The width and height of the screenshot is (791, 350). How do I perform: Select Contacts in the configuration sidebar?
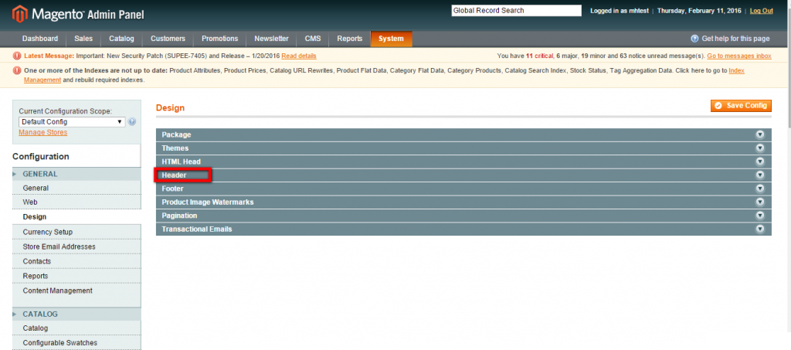pos(76,261)
